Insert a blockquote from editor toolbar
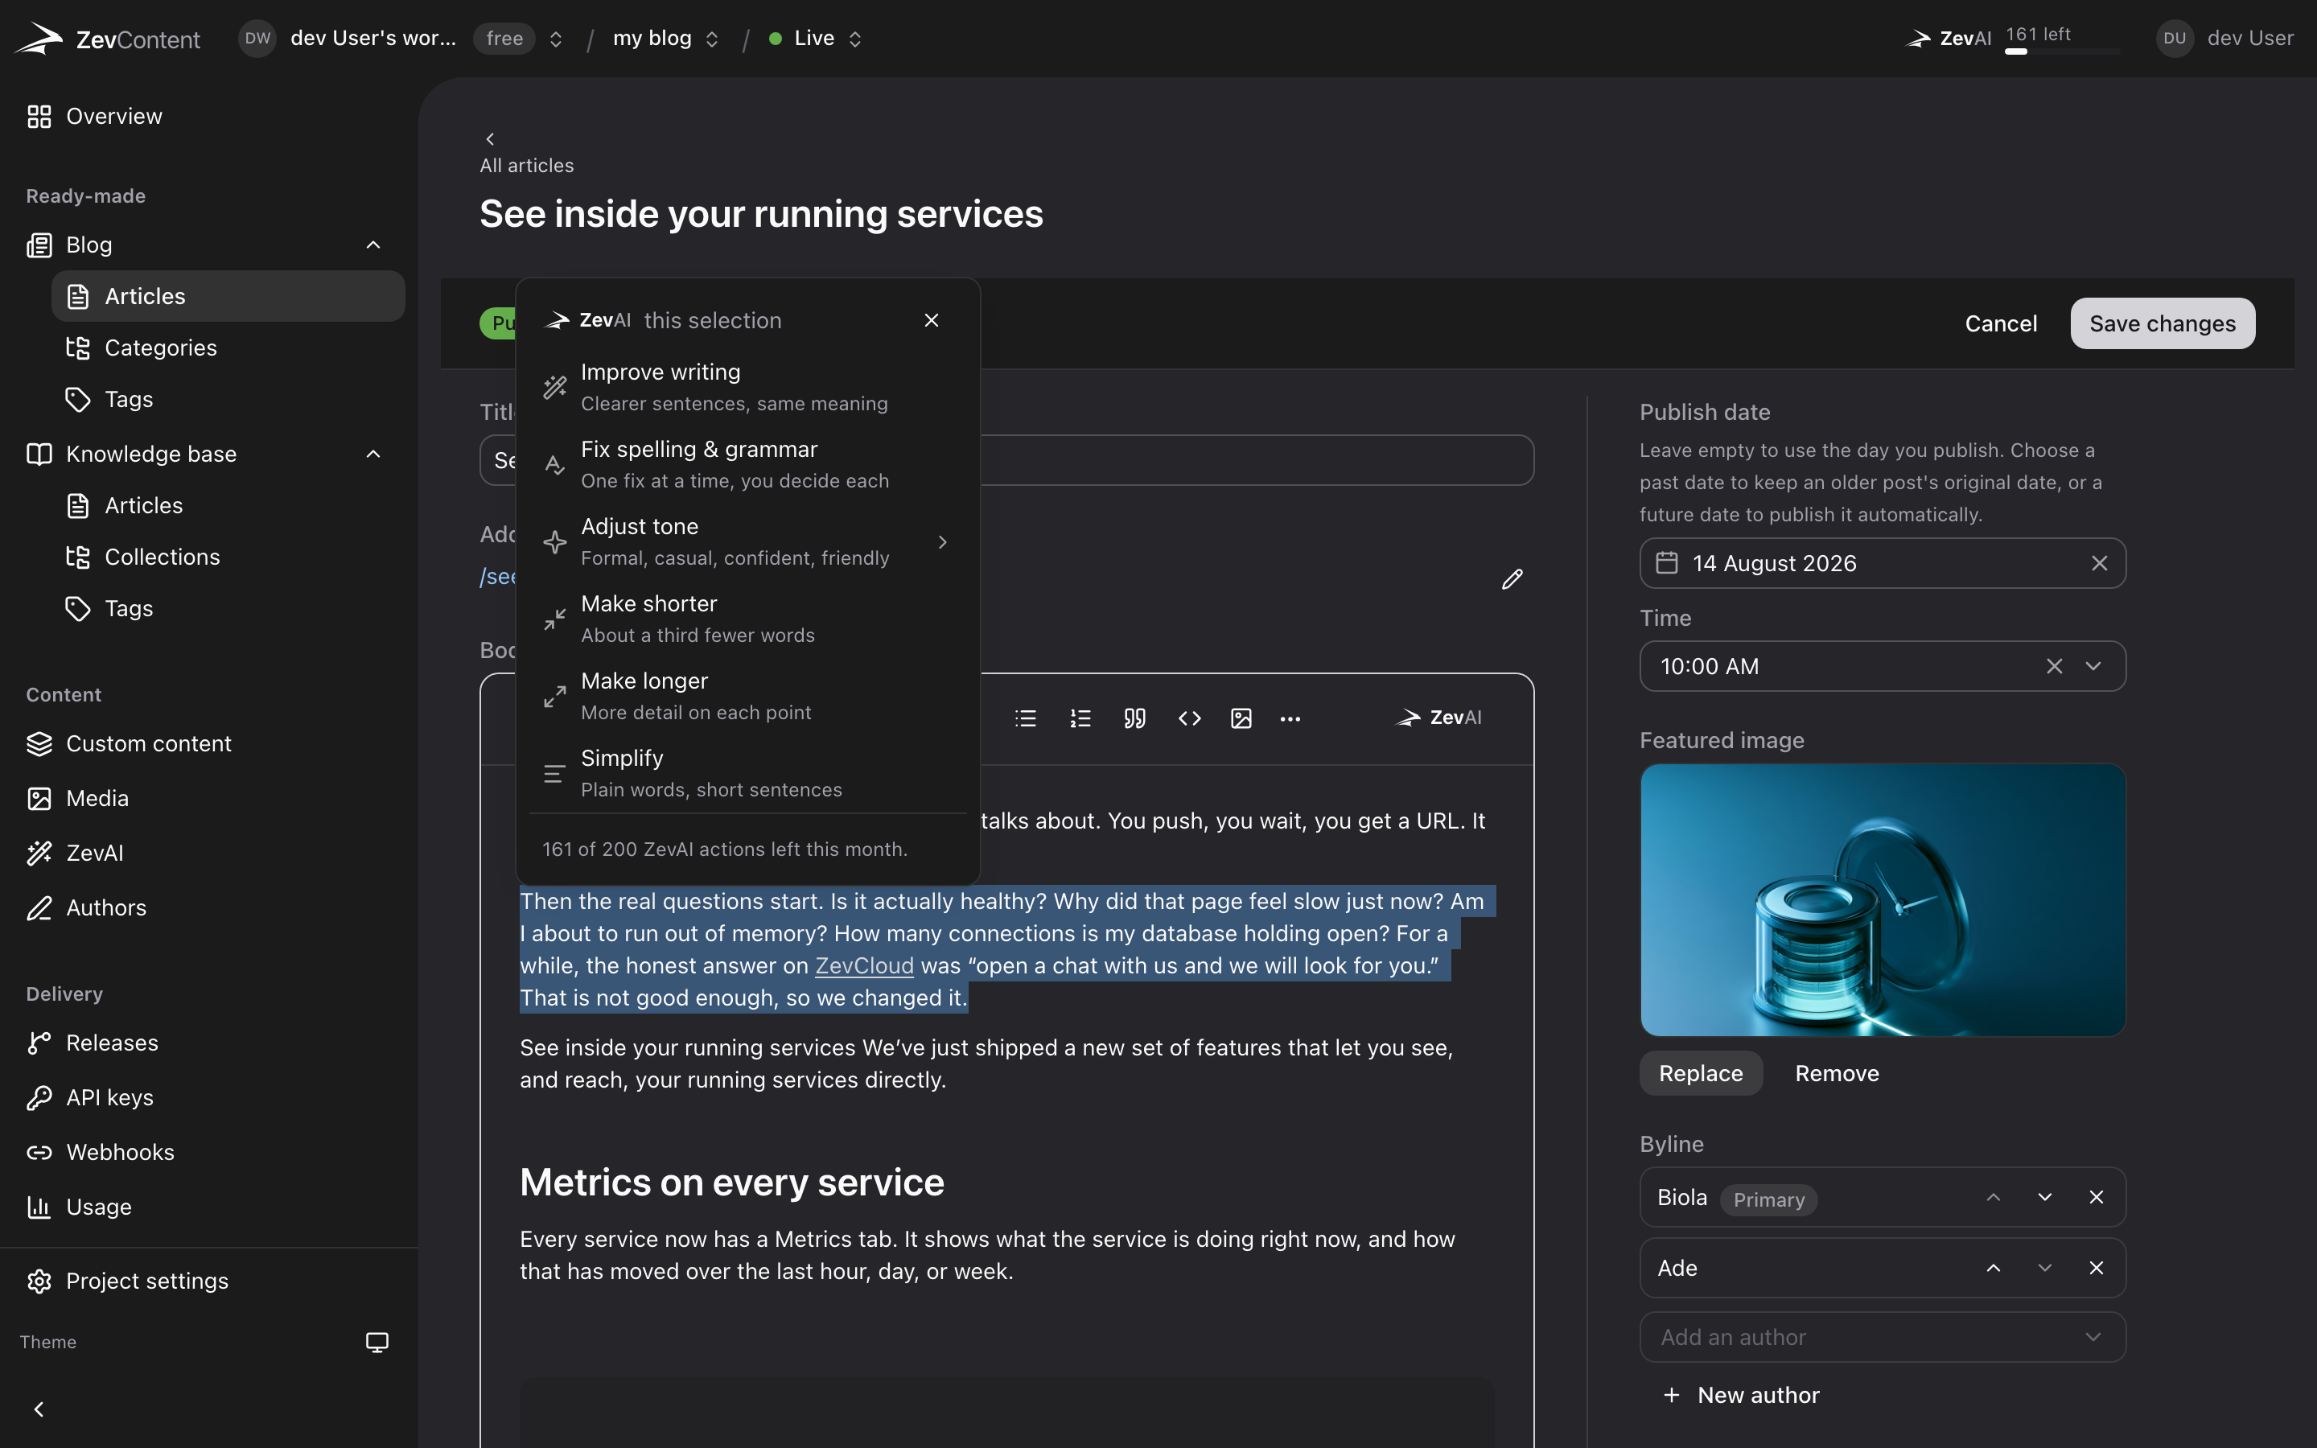Image resolution: width=2317 pixels, height=1448 pixels. tap(1134, 718)
